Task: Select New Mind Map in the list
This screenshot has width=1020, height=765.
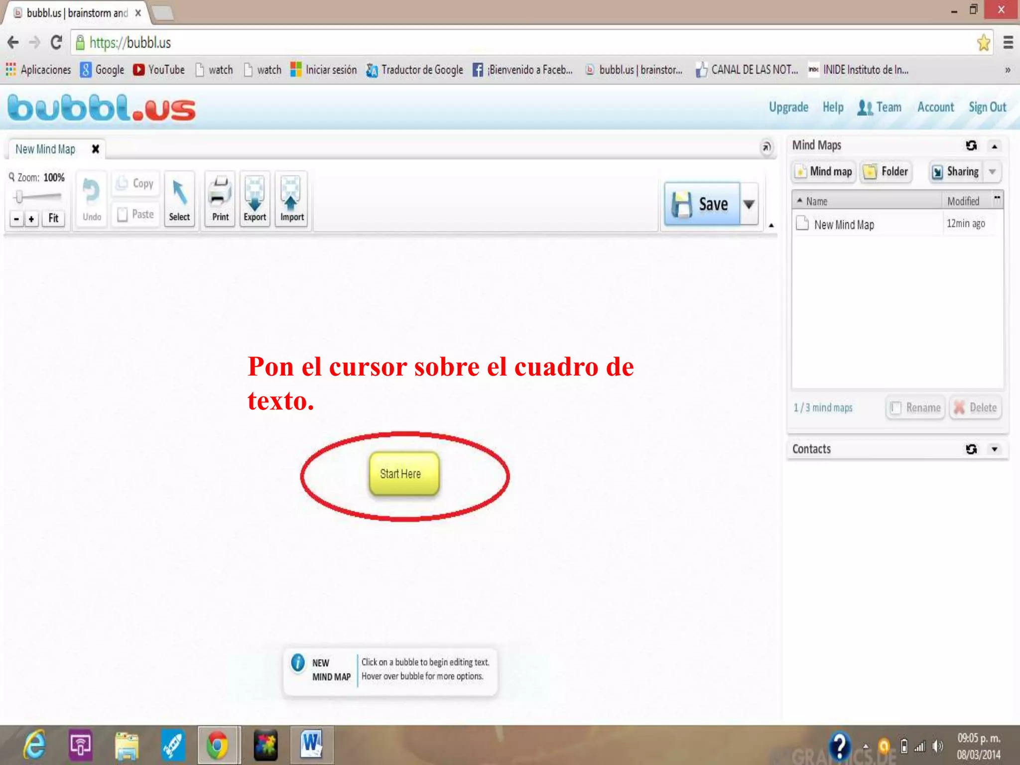Action: pos(896,224)
